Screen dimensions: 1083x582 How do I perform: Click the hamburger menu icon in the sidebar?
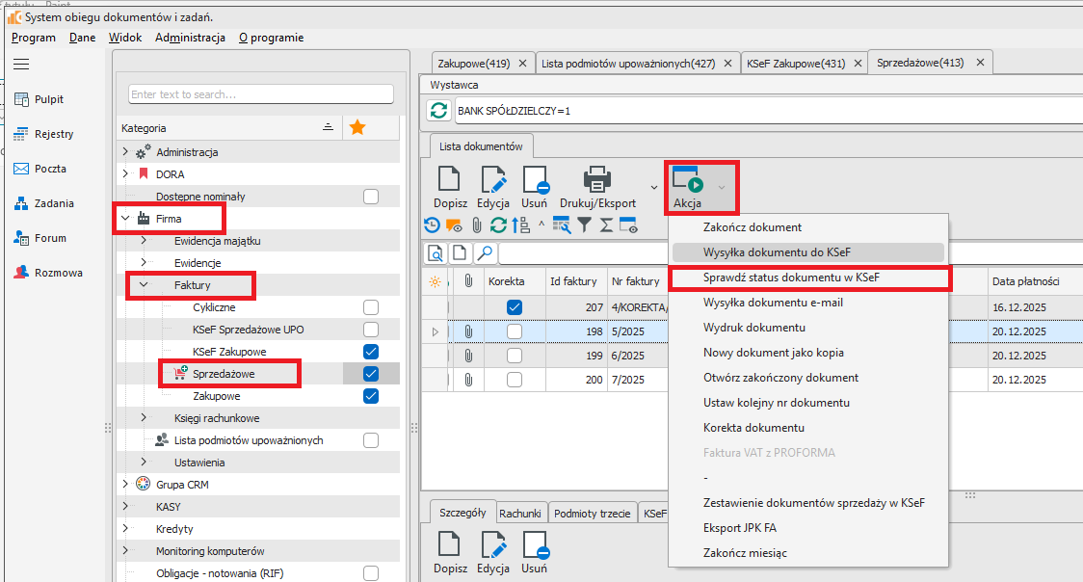tap(21, 65)
